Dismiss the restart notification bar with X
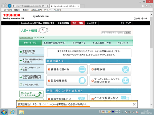Screen dimensions: 154x115 pos(134,104)
